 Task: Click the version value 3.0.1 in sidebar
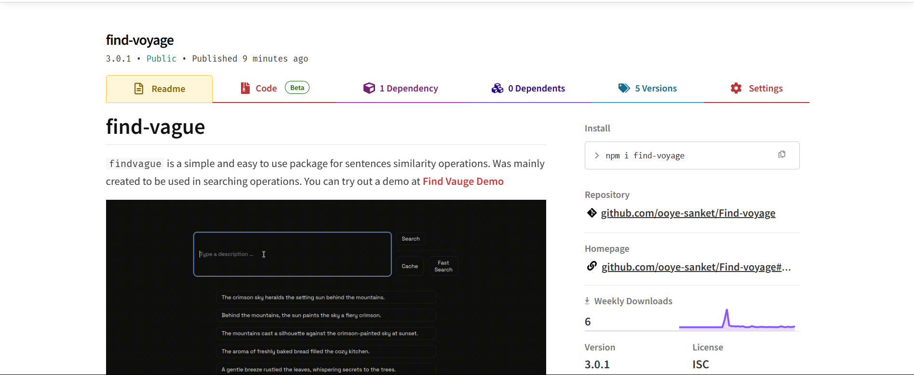[x=597, y=364]
